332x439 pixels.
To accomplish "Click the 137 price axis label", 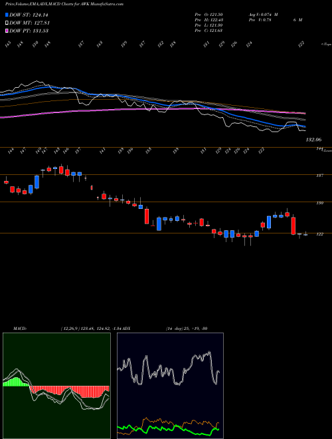I will pyautogui.click(x=319, y=176).
